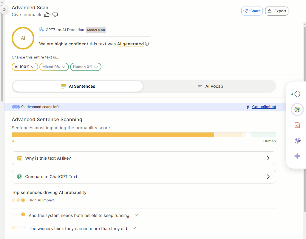Open the red document search icon
Image resolution: width=306 pixels, height=239 pixels.
pos(297,125)
